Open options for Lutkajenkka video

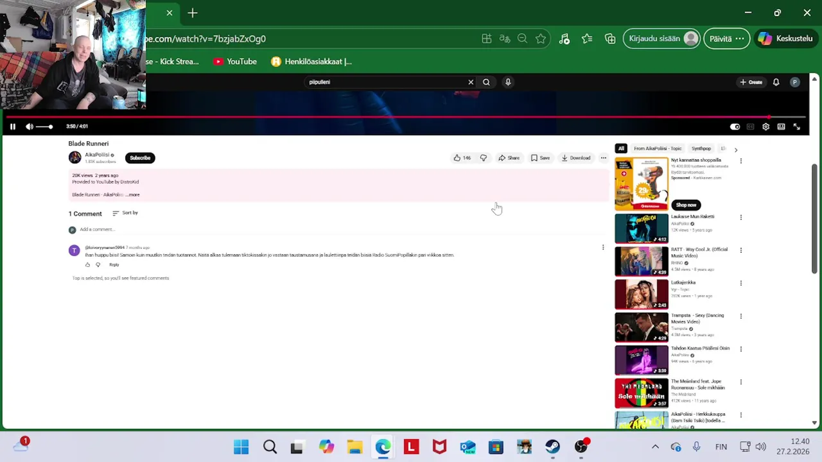click(x=740, y=283)
